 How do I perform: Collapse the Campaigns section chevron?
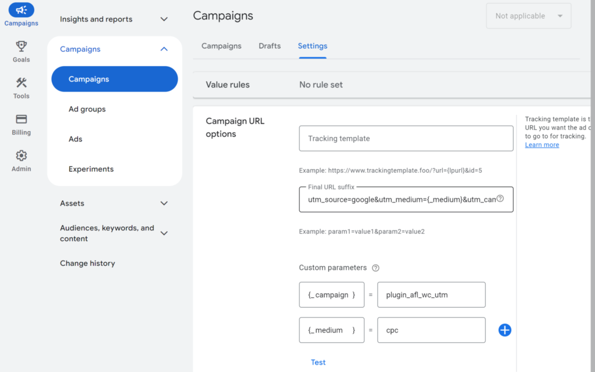coord(164,49)
